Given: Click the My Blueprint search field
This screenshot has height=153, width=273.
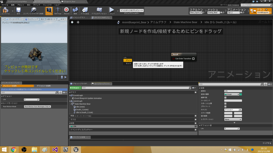Looking at the screenshot, I should click(x=136, y=88).
